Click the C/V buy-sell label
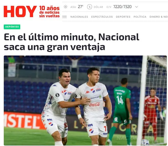Screen dimensions: 168x146 point(109,7)
